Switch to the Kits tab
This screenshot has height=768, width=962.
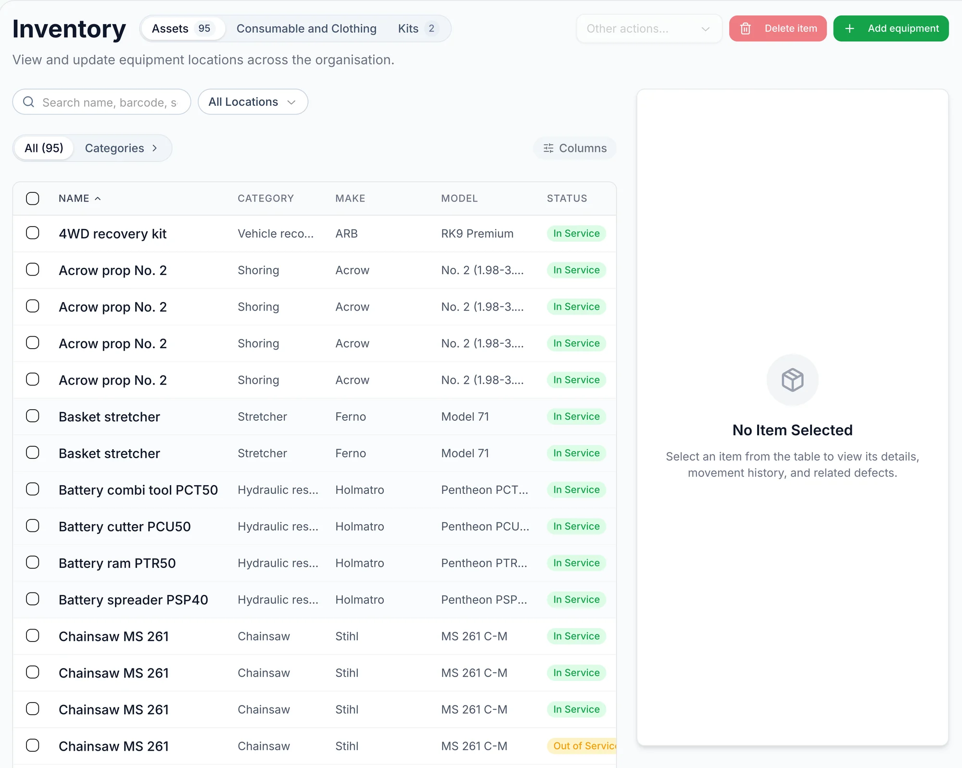418,29
